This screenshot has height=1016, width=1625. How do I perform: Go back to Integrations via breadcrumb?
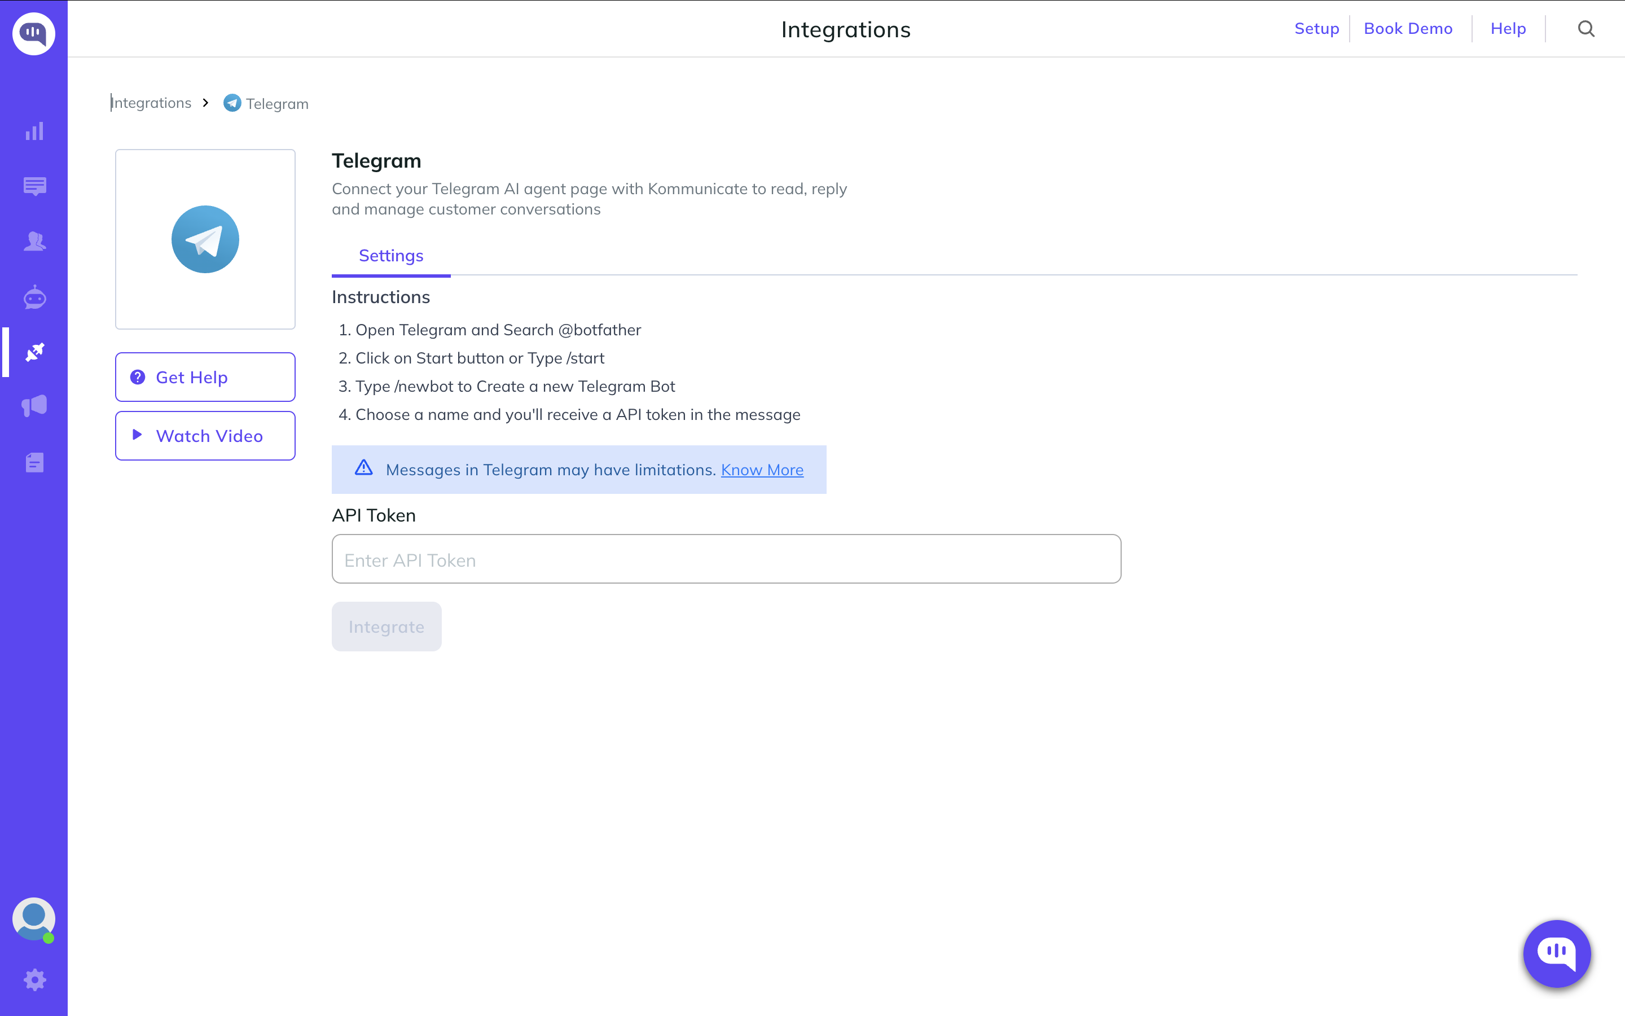point(152,103)
